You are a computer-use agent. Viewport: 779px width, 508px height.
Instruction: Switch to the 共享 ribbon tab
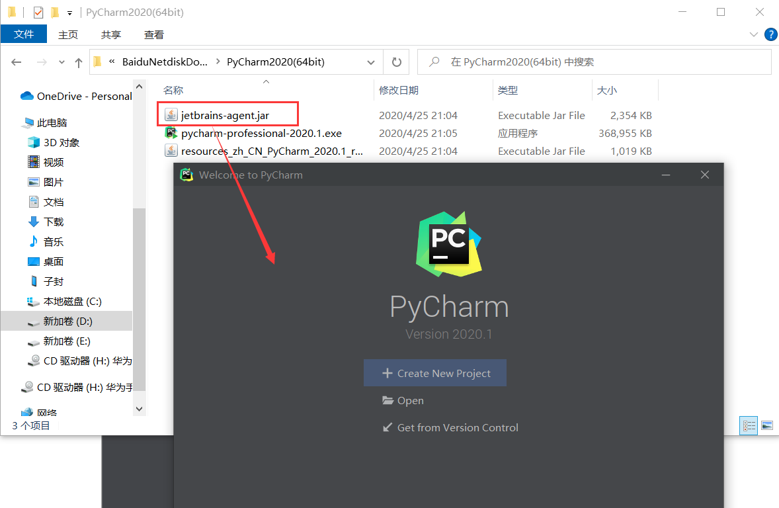click(x=111, y=35)
